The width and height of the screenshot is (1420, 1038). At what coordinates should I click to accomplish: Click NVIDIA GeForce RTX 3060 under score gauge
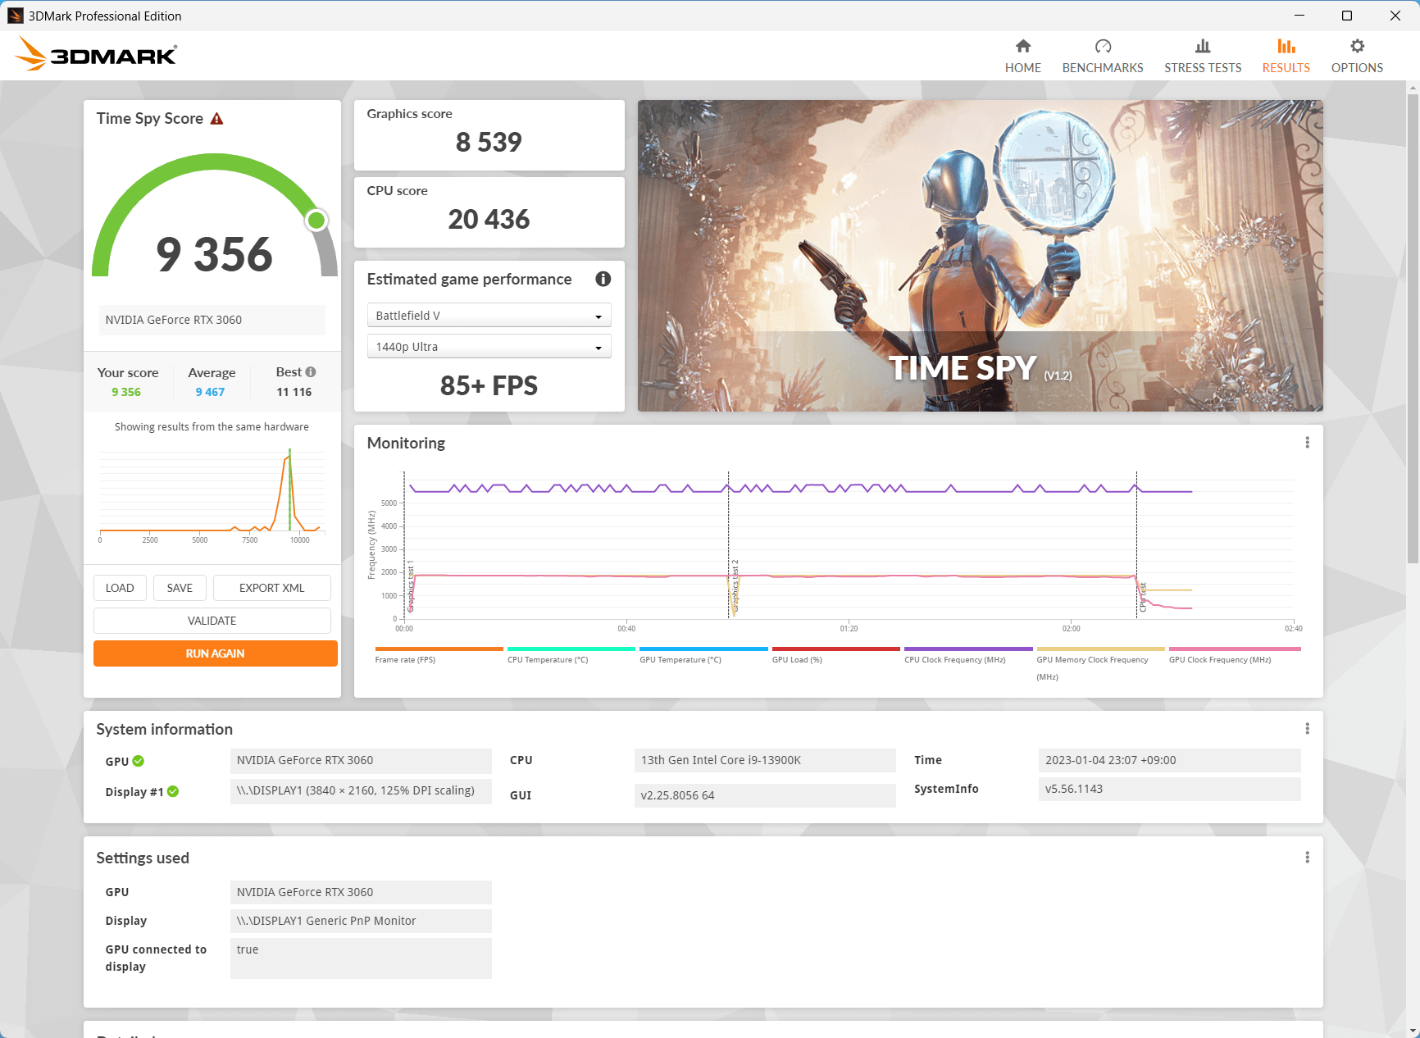pos(212,320)
